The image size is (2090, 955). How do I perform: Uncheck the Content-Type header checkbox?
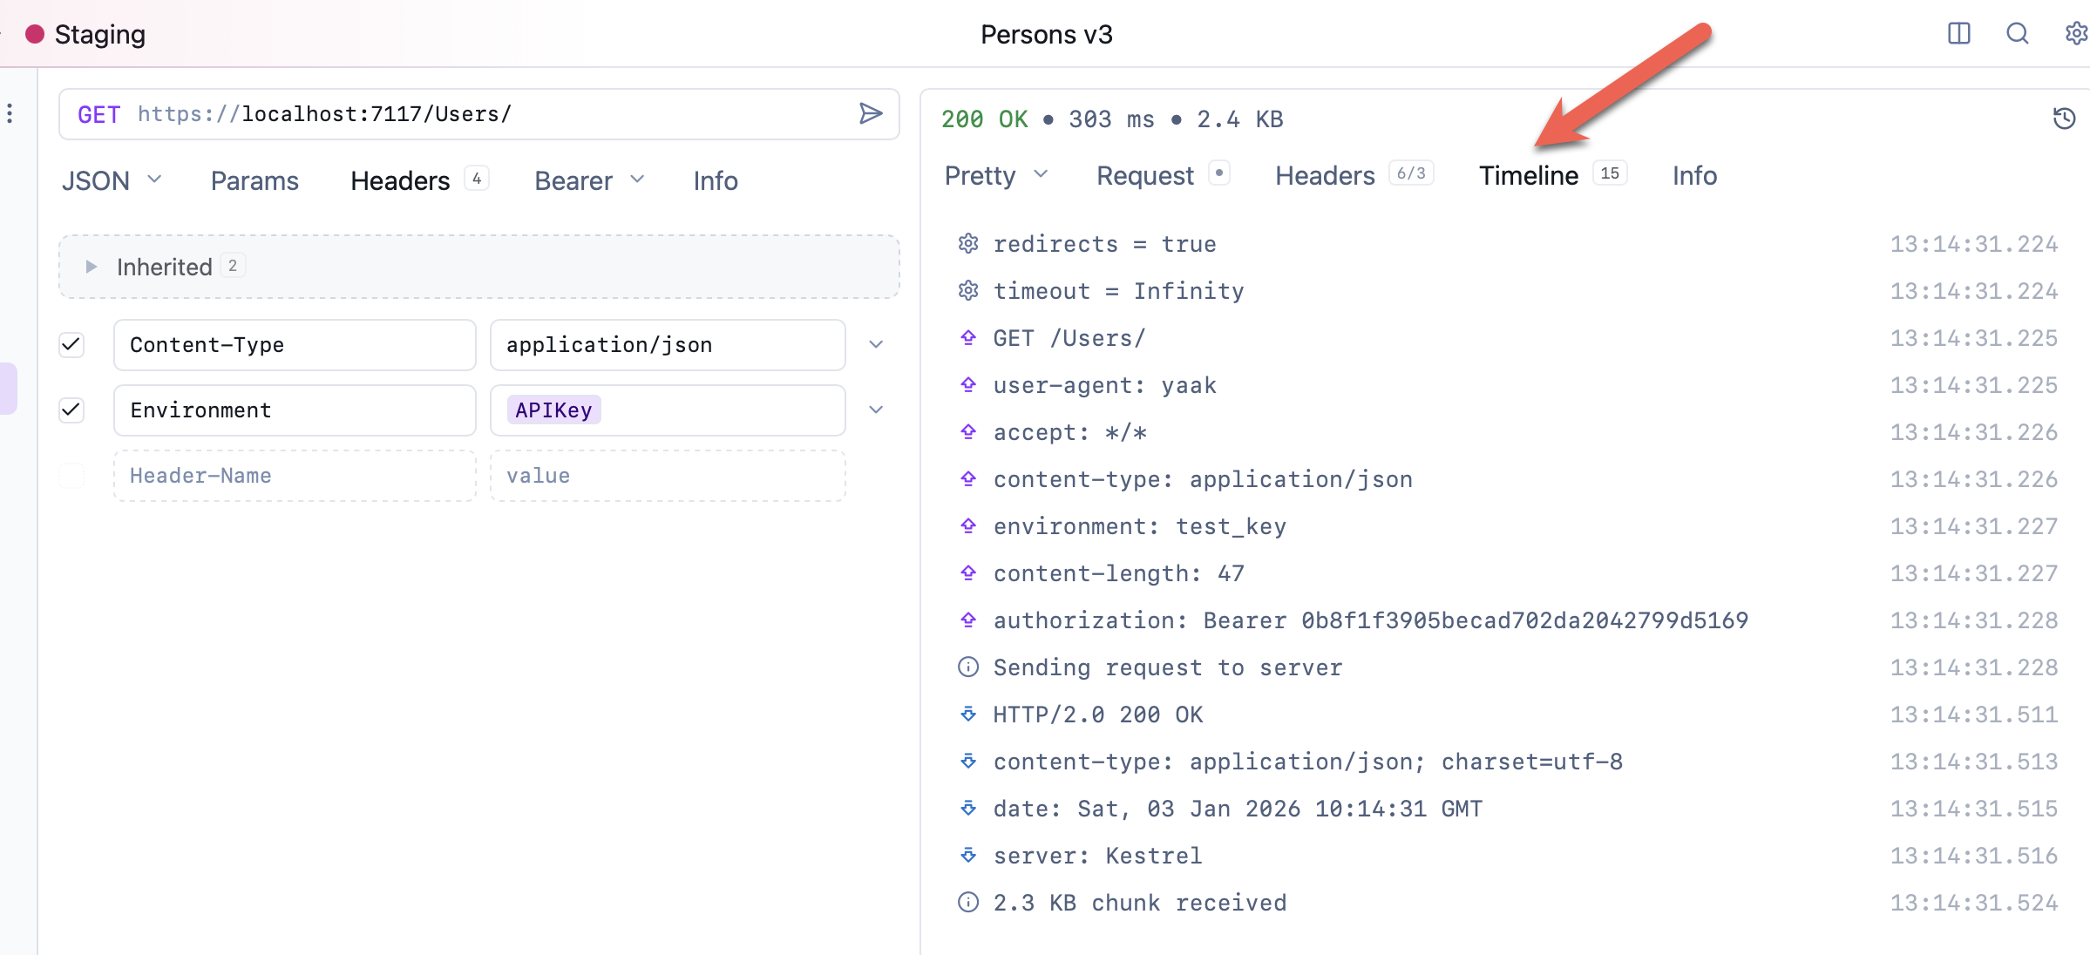[71, 345]
